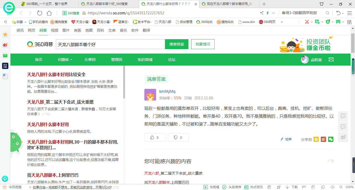The height and width of the screenshot is (190, 355).
Task: Click the magnifier in hot-news search box
Action: point(327,13)
